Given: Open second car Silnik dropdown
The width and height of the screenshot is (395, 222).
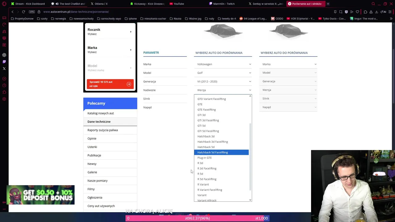Looking at the screenshot, I should tap(289, 99).
